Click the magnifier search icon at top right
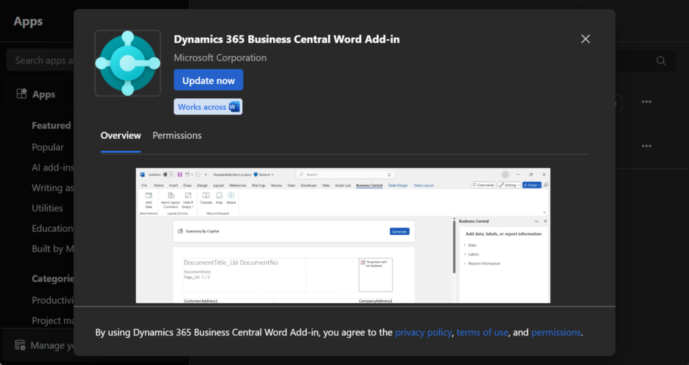This screenshot has width=689, height=365. (661, 61)
